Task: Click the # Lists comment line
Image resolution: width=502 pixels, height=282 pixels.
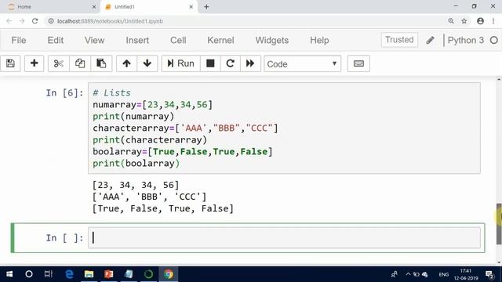Action: point(111,92)
